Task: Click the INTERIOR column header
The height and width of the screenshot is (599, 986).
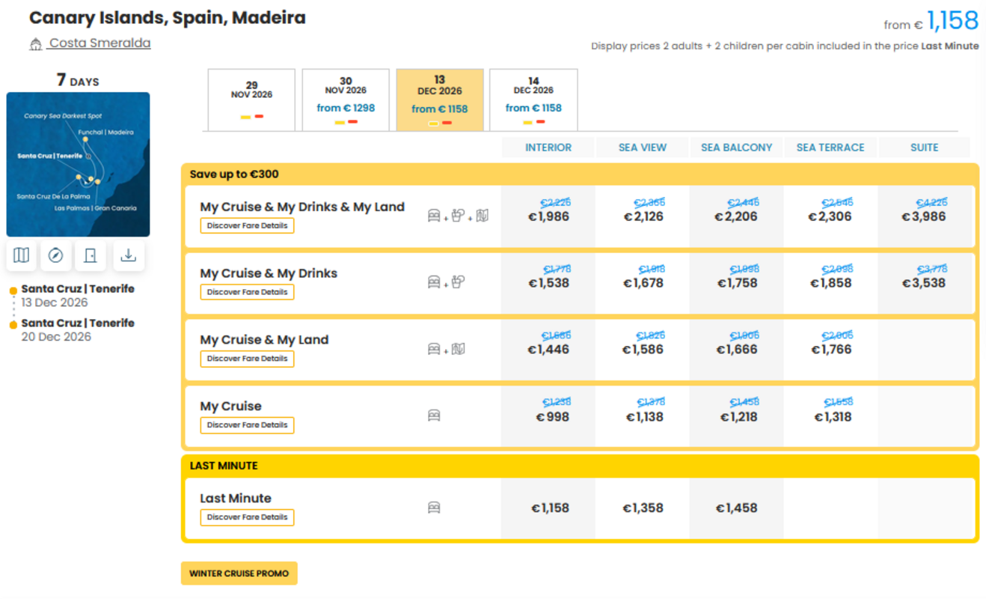Action: [548, 148]
